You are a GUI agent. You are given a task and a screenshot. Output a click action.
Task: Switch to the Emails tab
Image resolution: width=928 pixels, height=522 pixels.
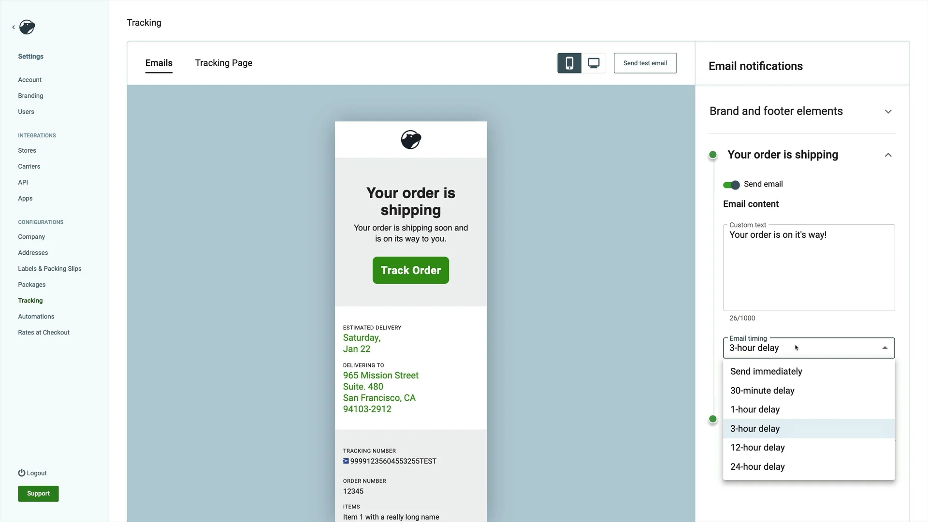pos(159,63)
